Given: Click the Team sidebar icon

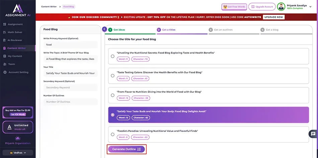Looking at the screenshot, I should click(x=5, y=64).
